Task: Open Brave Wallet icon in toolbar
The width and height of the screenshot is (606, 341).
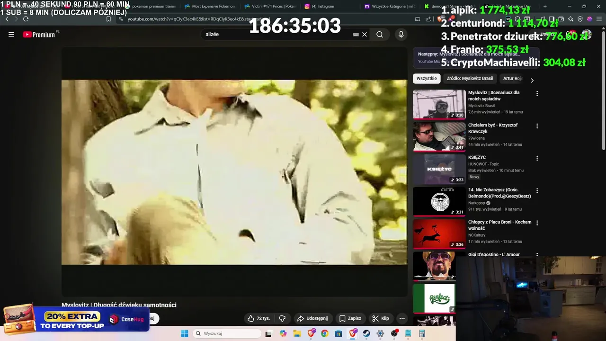Action: [x=561, y=19]
